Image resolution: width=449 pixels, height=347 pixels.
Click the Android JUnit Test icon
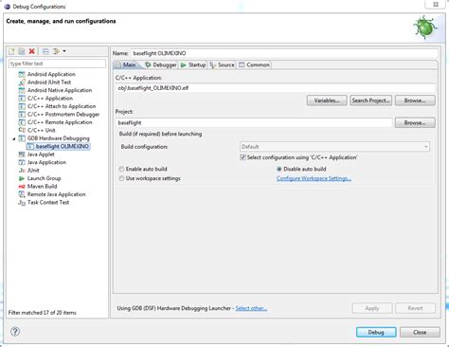[22, 82]
